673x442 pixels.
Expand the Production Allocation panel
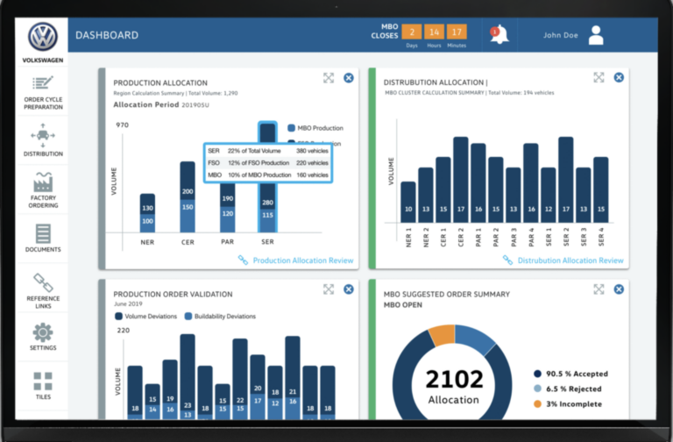coord(329,78)
